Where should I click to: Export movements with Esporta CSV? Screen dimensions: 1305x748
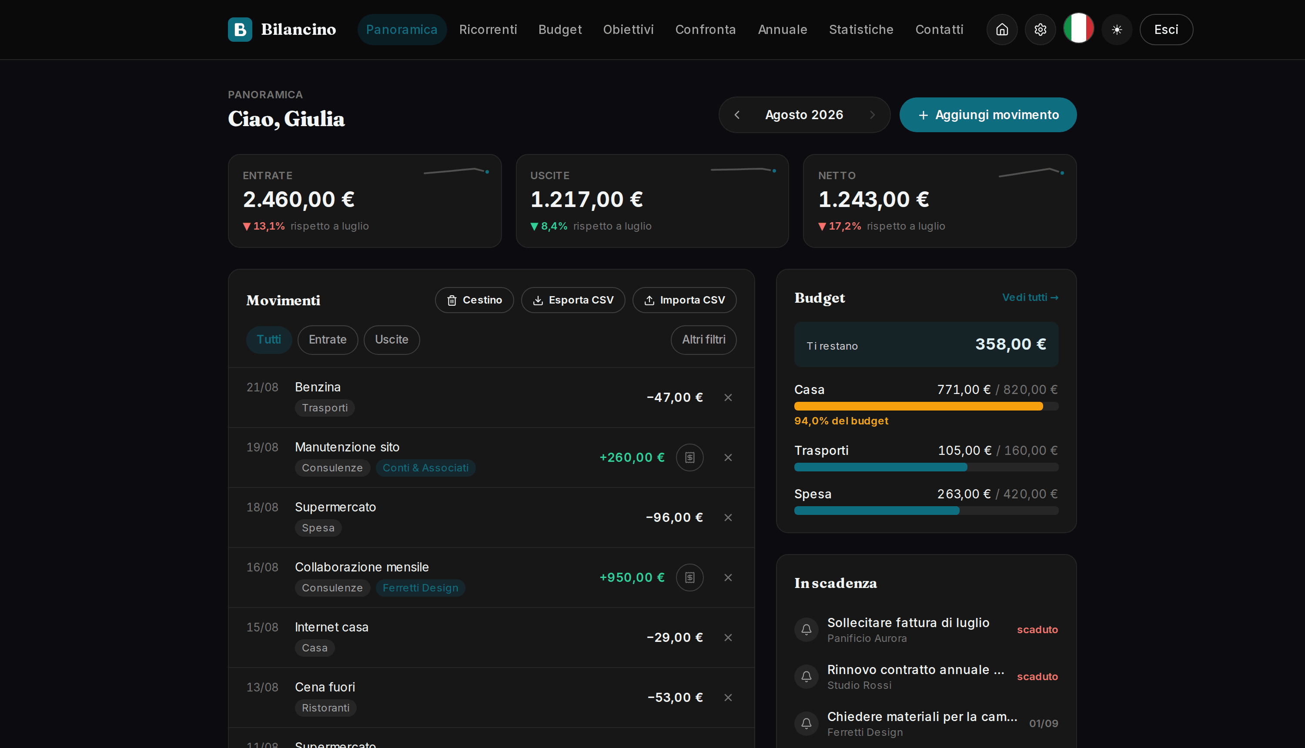click(x=573, y=300)
